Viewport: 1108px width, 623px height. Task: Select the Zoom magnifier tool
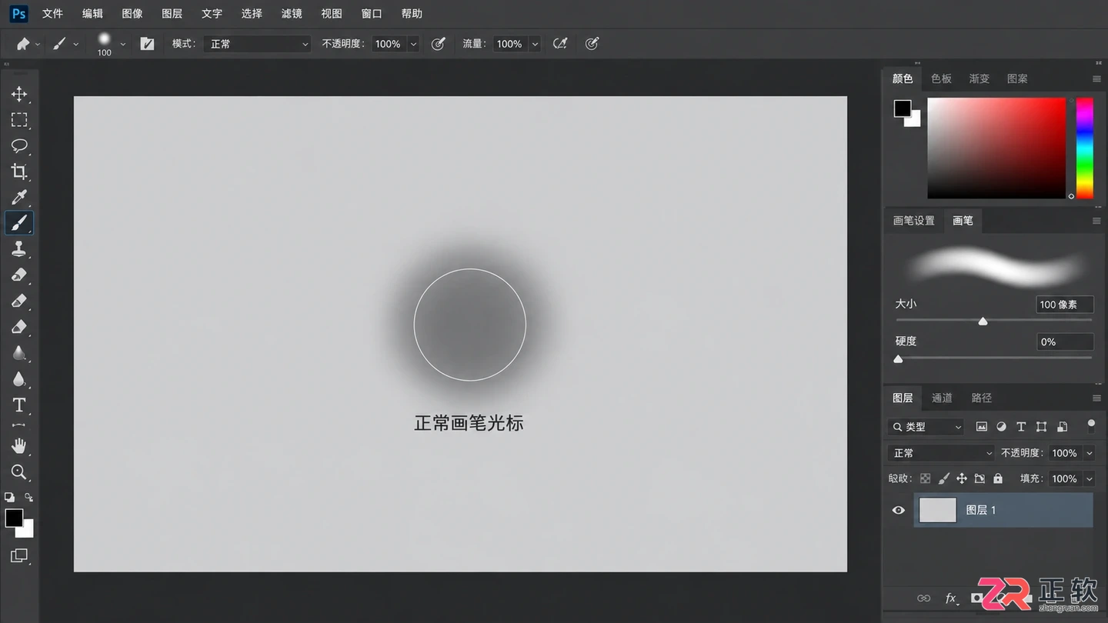point(19,471)
